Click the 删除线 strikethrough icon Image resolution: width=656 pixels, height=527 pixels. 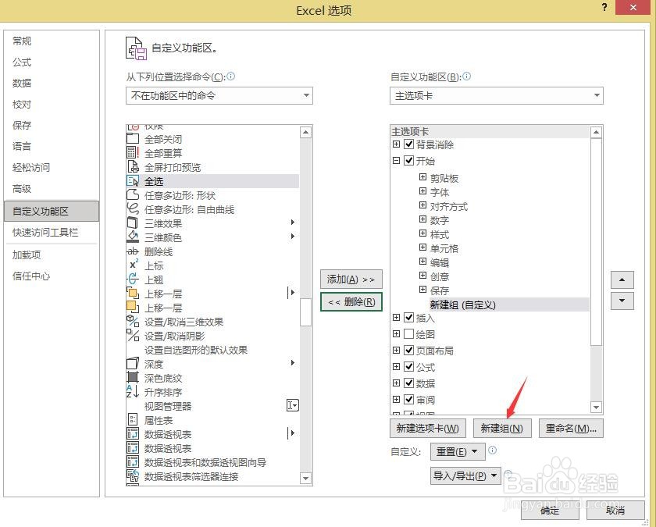(133, 251)
